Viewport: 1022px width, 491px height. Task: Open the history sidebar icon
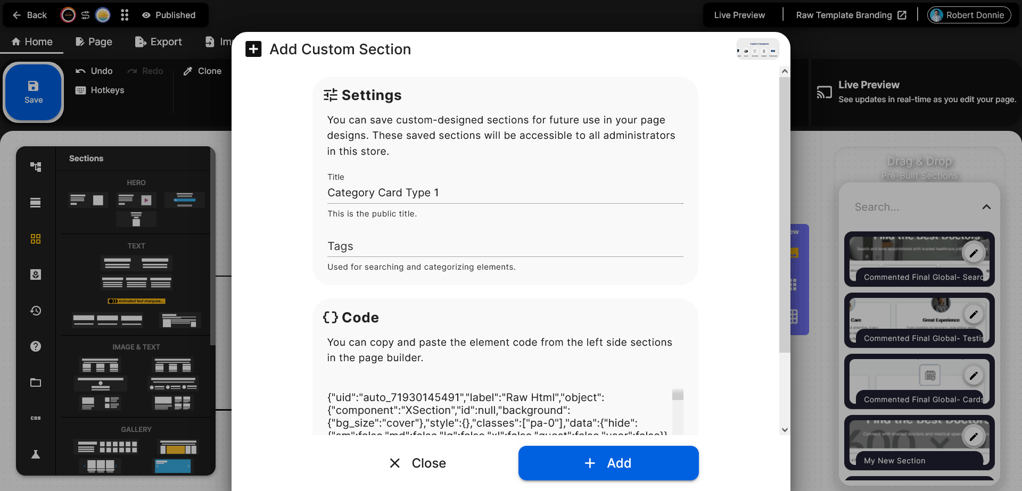(x=36, y=311)
